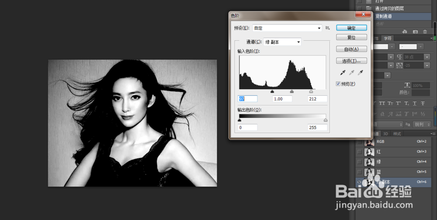The image size is (437, 220).
Task: Pick the gray point eyedropper in Levels
Action: coord(351,73)
